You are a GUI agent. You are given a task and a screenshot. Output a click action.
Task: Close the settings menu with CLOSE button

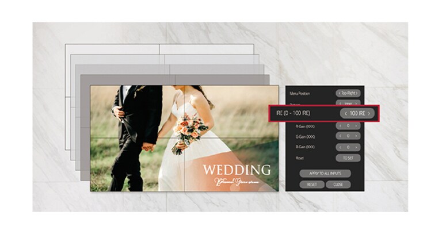pos(338,185)
